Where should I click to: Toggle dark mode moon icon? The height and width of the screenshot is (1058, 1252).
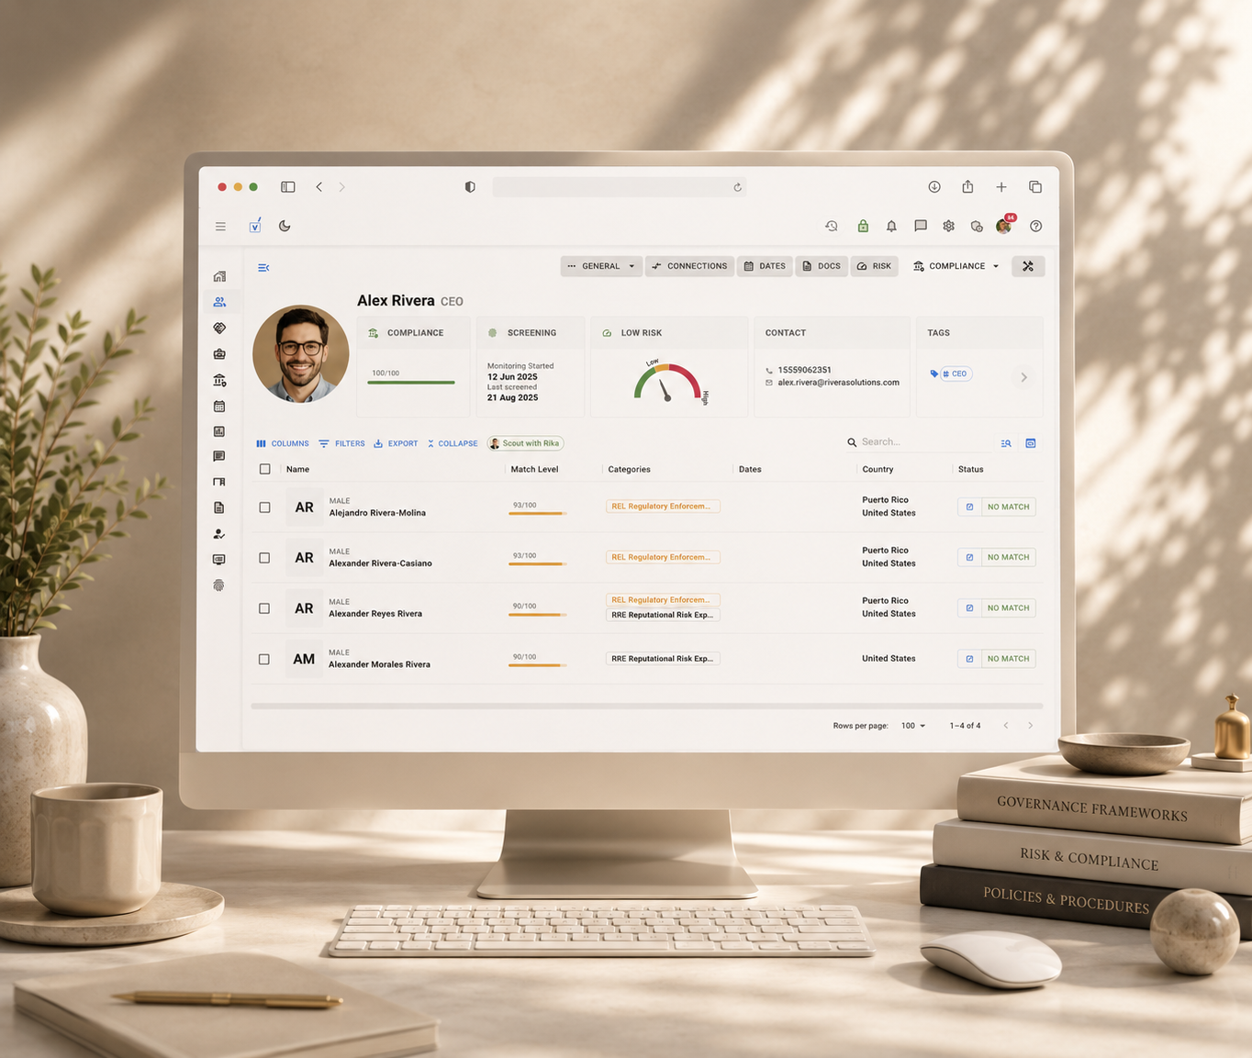coord(285,226)
